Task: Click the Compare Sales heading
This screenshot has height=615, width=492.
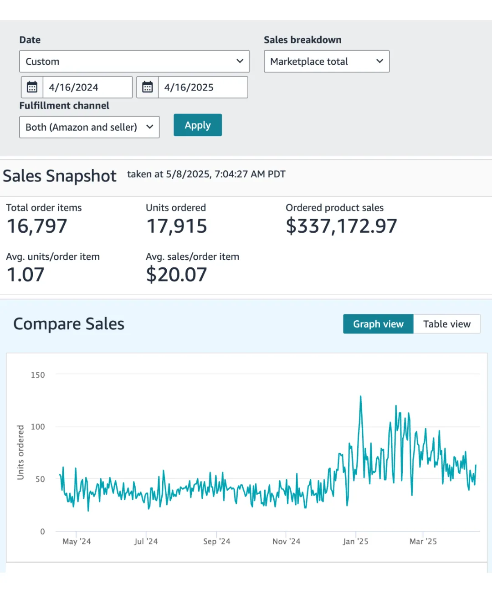Action: (69, 324)
